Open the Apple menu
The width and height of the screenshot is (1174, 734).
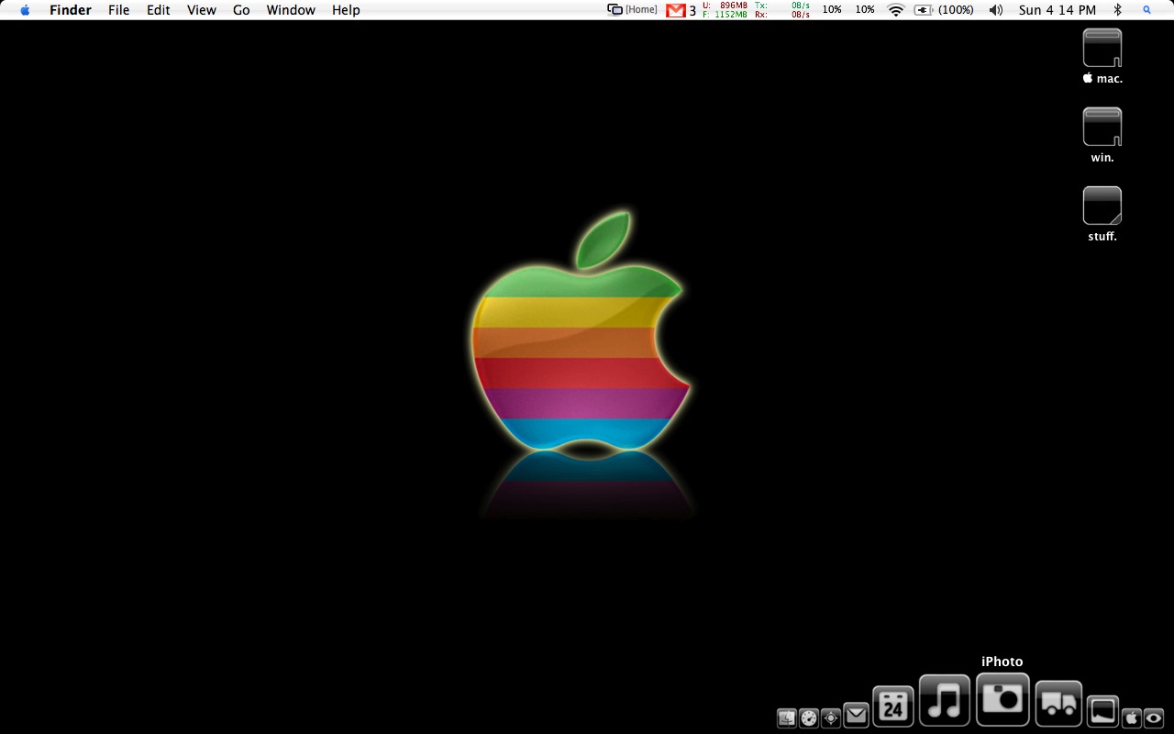pyautogui.click(x=25, y=10)
